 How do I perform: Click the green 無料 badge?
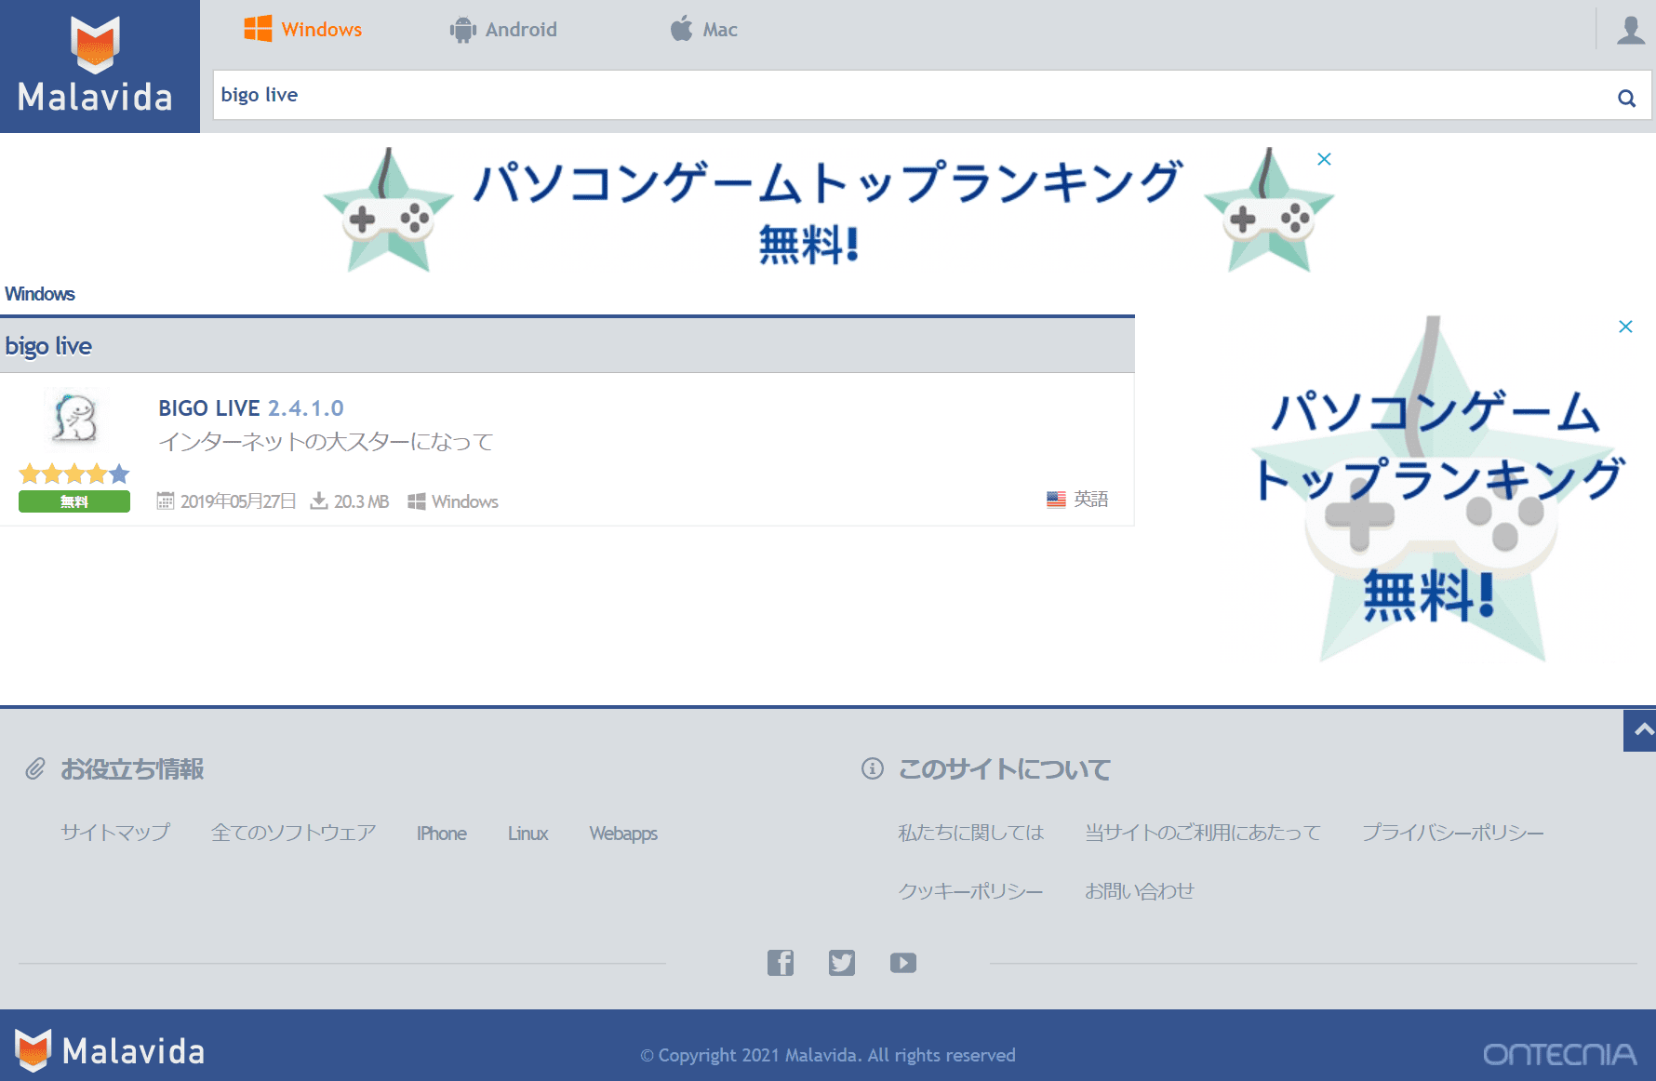[74, 501]
